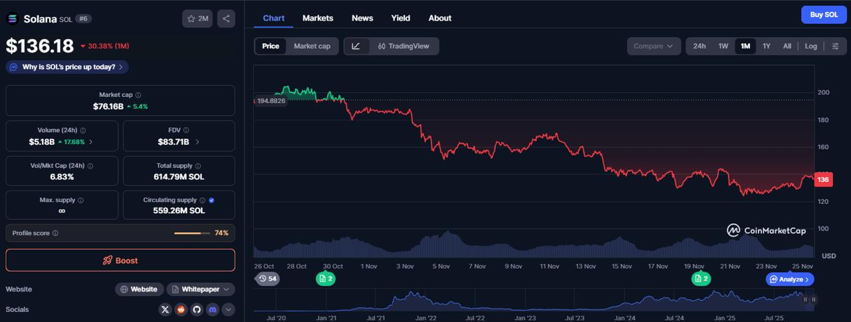Set chart range to 1M
851x322 pixels.
pyautogui.click(x=745, y=46)
